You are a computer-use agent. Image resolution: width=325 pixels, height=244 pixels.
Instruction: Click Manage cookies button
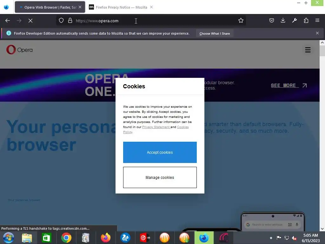click(160, 177)
